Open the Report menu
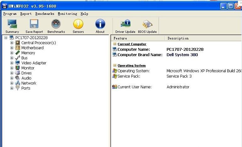242x147 pixels. click(26, 14)
